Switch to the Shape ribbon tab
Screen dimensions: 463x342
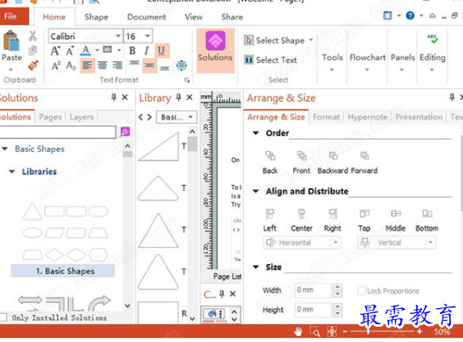click(96, 17)
